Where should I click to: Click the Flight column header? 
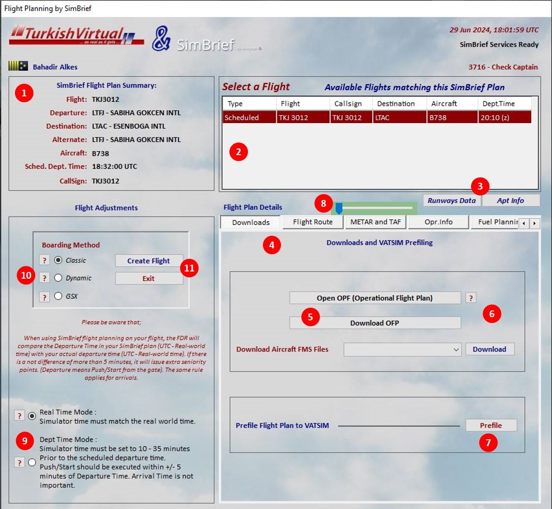pyautogui.click(x=303, y=104)
